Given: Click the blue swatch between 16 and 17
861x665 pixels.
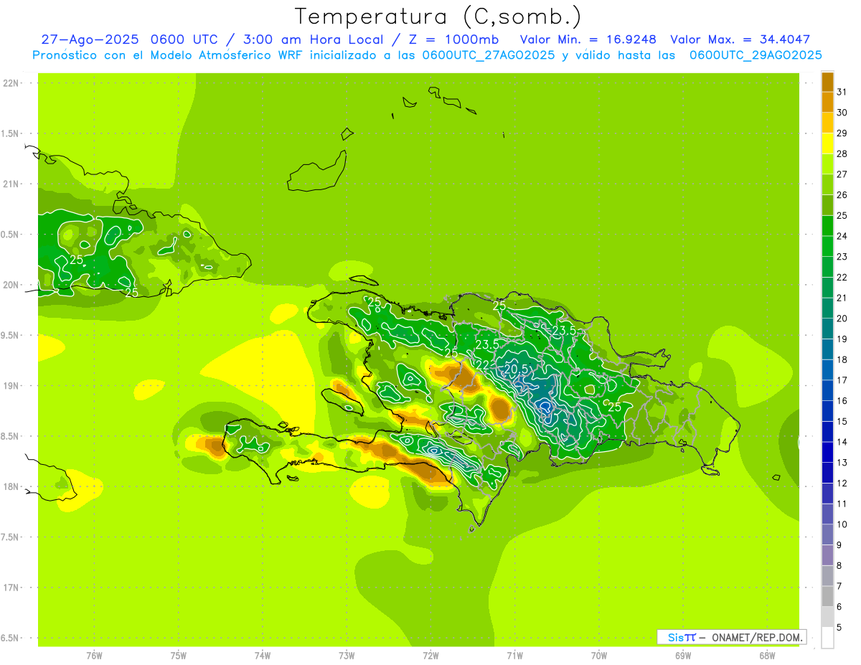Looking at the screenshot, I should tap(827, 390).
